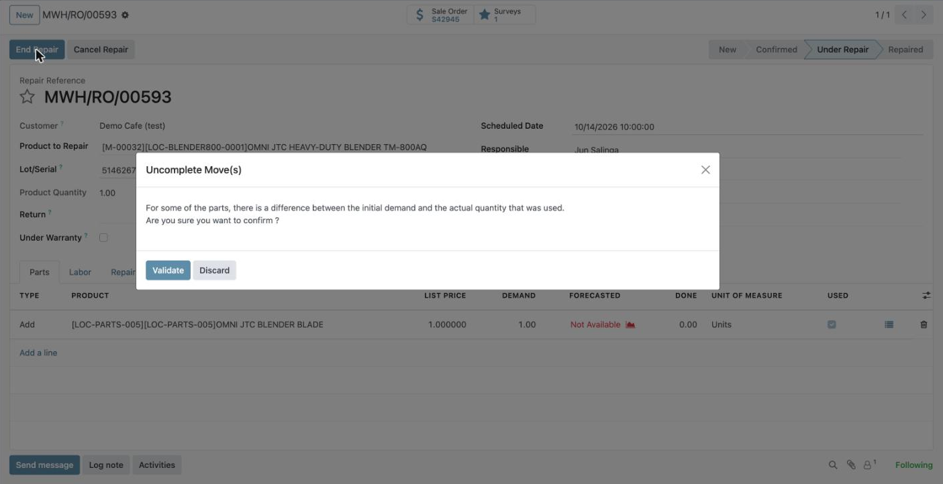943x484 pixels.
Task: Open the Surveys star smart button
Action: pos(505,15)
